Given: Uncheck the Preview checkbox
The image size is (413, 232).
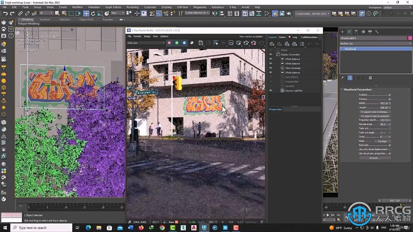Looking at the screenshot, I should coord(390,99).
